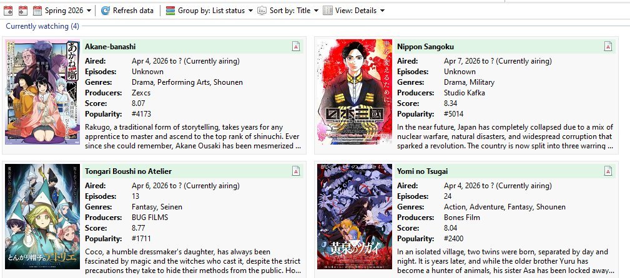Click producer name Zexcs

pos(141,93)
